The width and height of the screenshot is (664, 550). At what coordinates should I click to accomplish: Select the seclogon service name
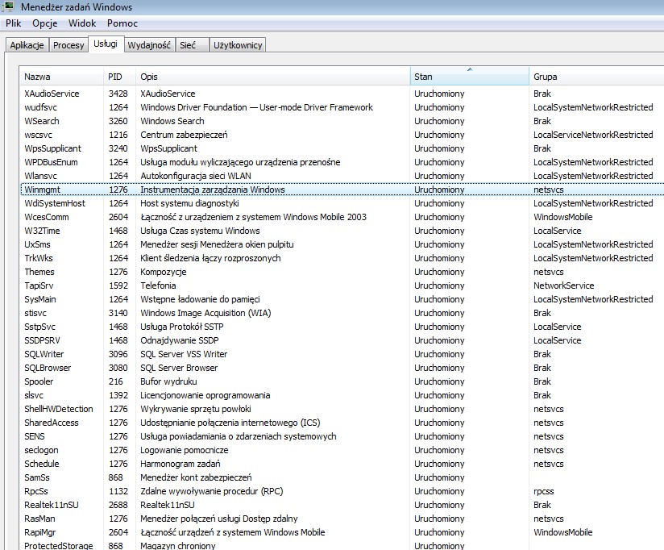41,450
